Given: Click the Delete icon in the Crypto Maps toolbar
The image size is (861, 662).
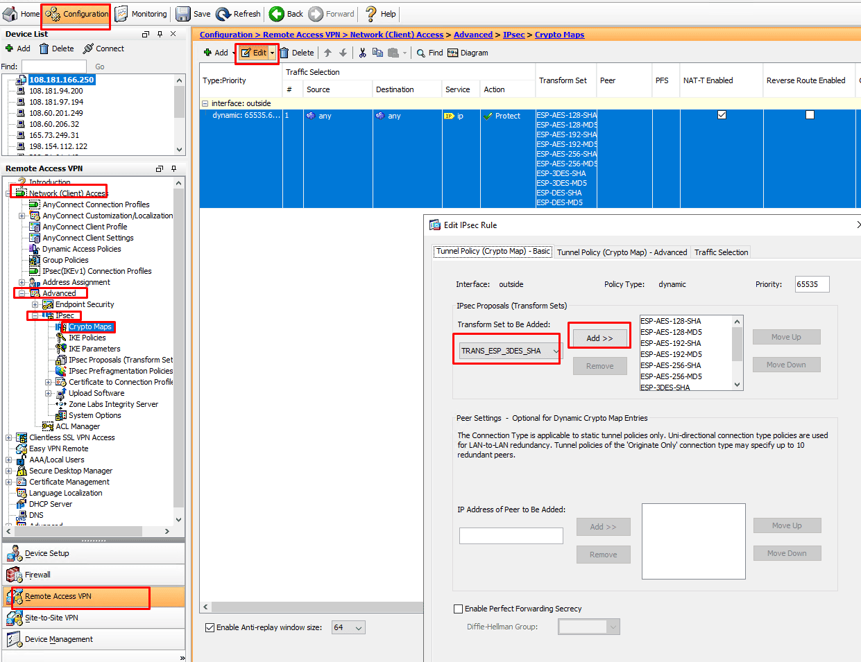Looking at the screenshot, I should pyautogui.click(x=296, y=52).
